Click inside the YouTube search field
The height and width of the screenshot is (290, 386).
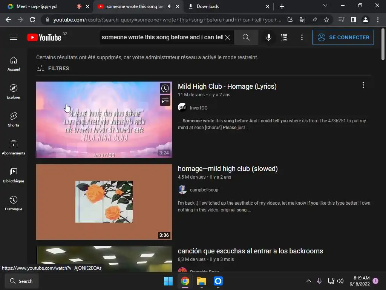pyautogui.click(x=162, y=37)
